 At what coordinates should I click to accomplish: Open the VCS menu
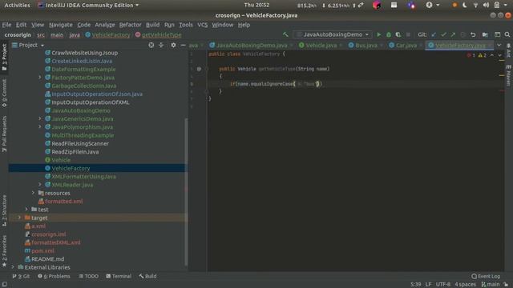203,25
